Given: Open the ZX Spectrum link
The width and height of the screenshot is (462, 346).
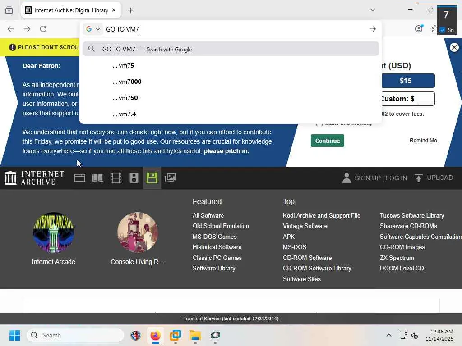Looking at the screenshot, I should pyautogui.click(x=397, y=258).
